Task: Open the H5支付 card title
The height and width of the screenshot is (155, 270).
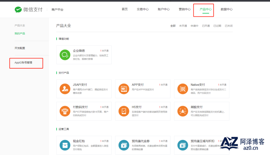Action: coord(137,107)
